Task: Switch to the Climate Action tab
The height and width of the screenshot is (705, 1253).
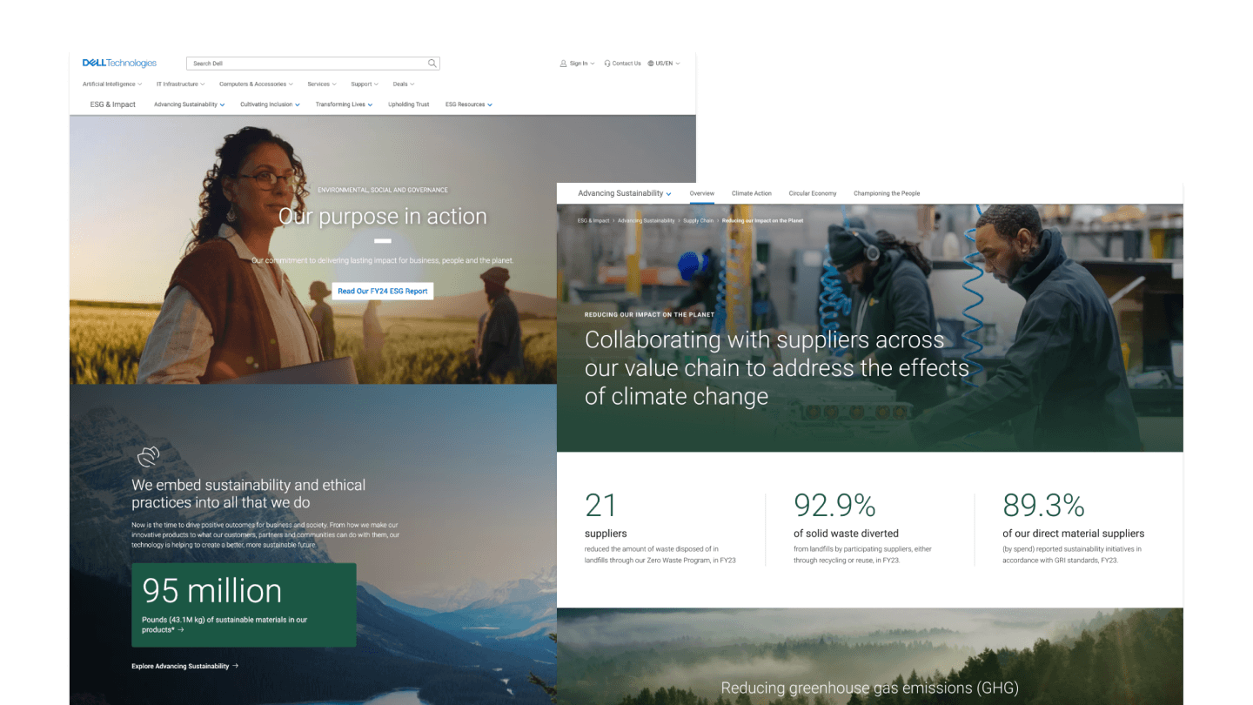Action: pos(751,193)
